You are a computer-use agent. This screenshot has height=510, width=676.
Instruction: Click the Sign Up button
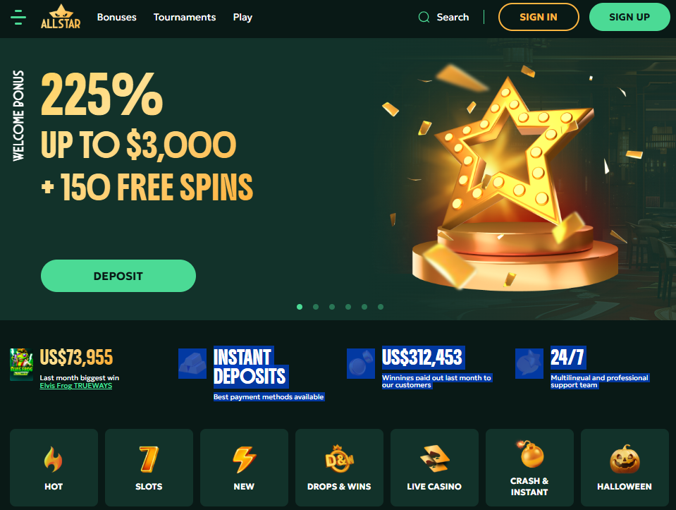coord(629,17)
